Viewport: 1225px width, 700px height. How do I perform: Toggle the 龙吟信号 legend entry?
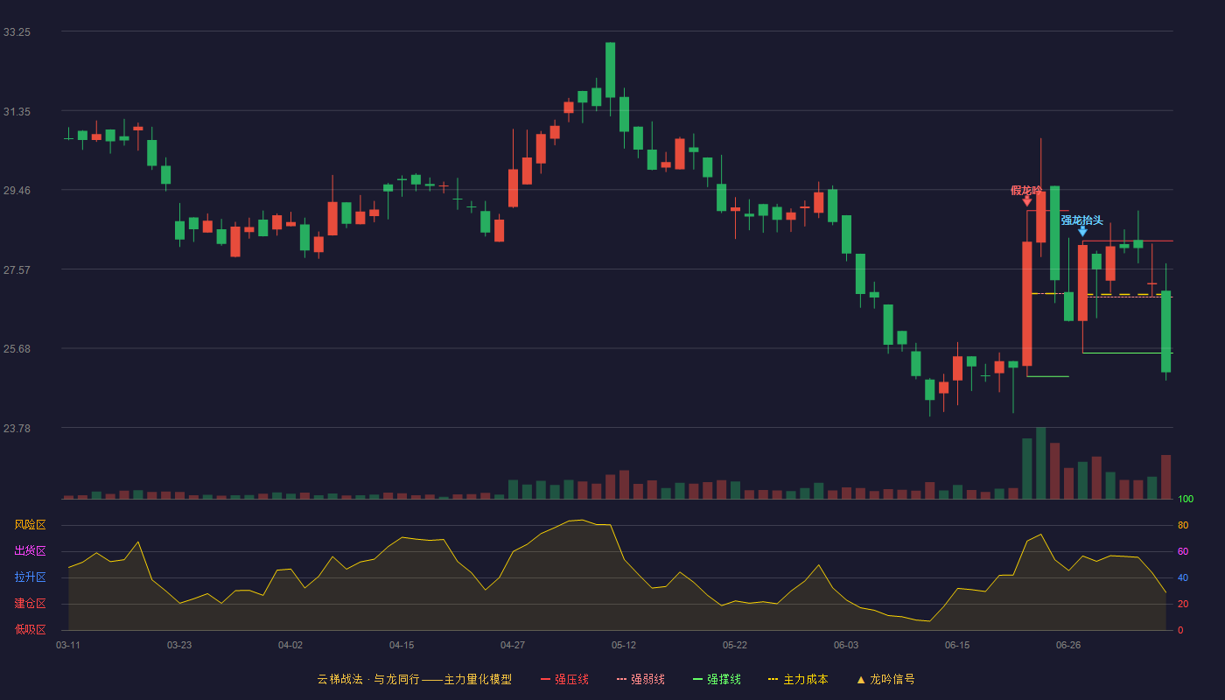885,679
